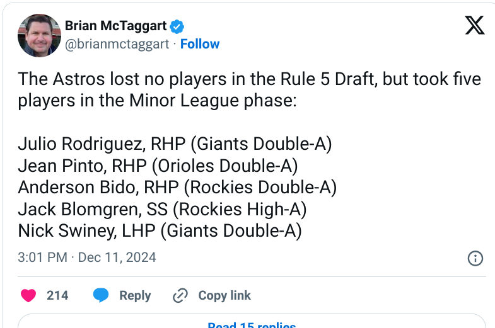Click the chain link icon

[x=180, y=295]
